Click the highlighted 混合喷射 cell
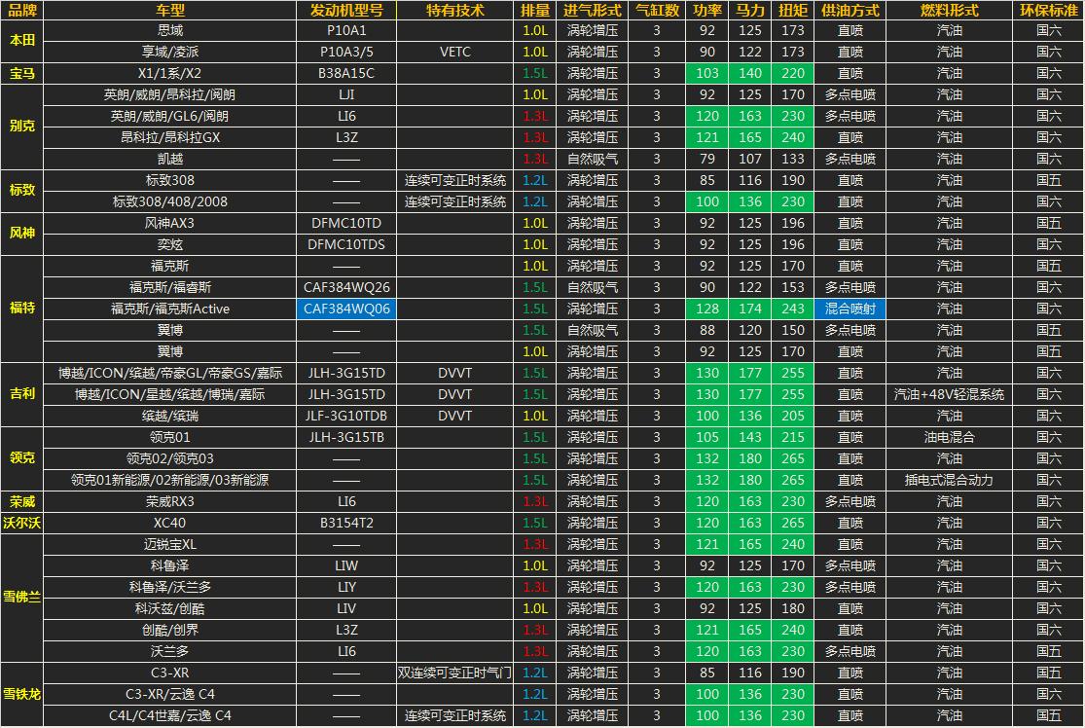Screen dimensions: 1085x728 tap(850, 309)
